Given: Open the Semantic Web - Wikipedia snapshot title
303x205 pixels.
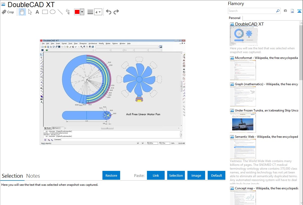Looking at the screenshot, I should coord(266,136).
